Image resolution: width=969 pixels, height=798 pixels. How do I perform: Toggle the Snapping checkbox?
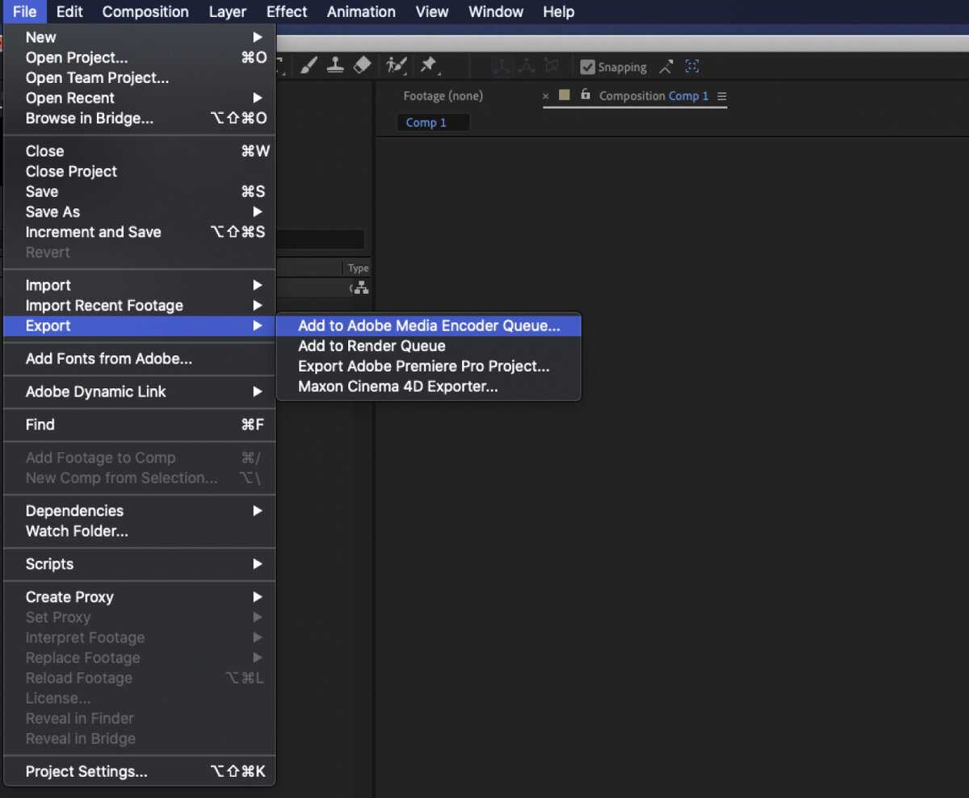pyautogui.click(x=588, y=67)
